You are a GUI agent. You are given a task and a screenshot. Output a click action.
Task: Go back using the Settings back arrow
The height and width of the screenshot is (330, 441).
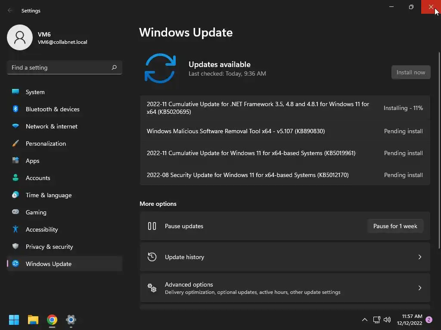tap(10, 10)
